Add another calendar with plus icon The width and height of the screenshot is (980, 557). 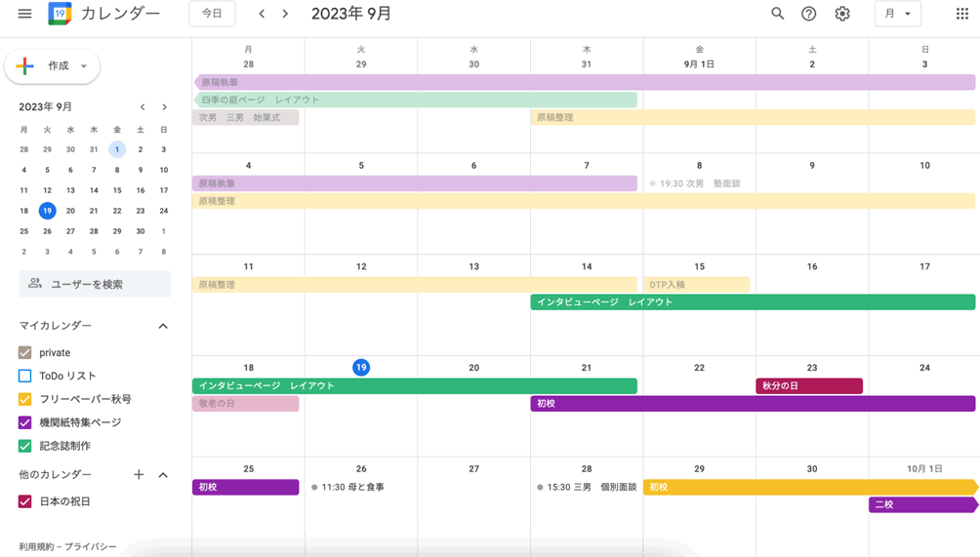[139, 475]
